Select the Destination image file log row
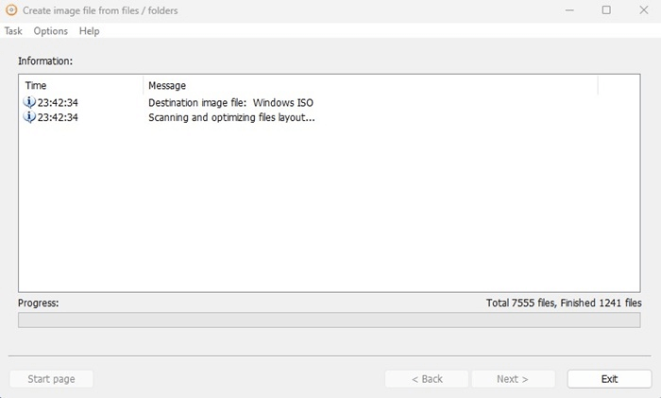 (230, 102)
